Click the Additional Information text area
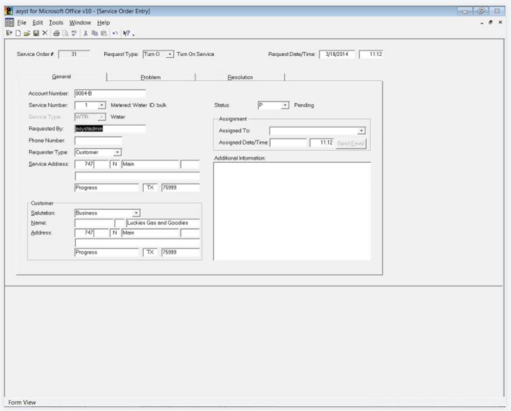 pos(292,211)
